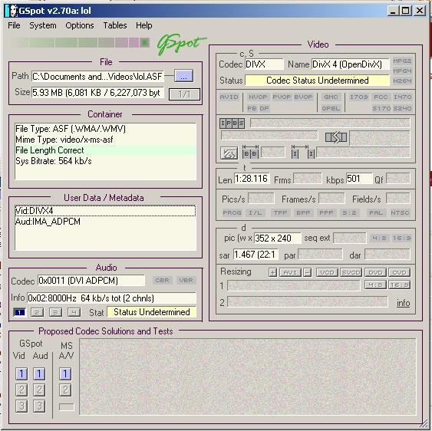The image size is (432, 431).
Task: Click the Path input field
Action: click(97, 76)
